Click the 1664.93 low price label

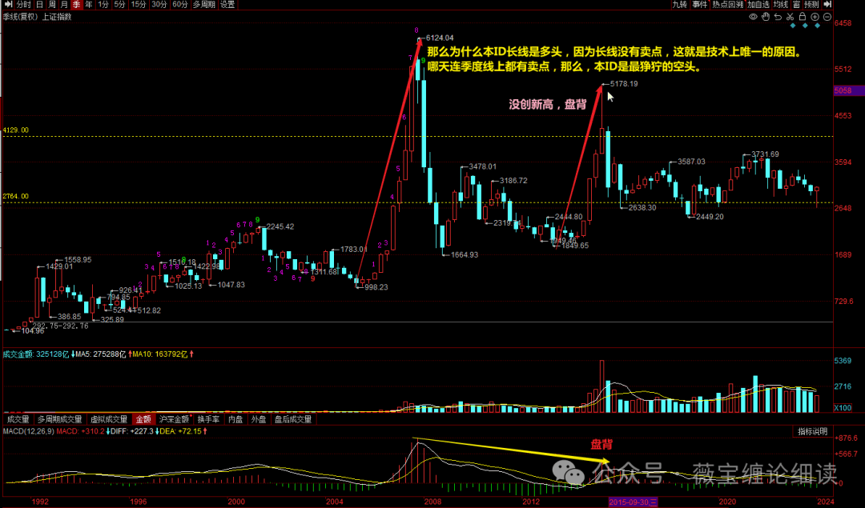pyautogui.click(x=465, y=255)
